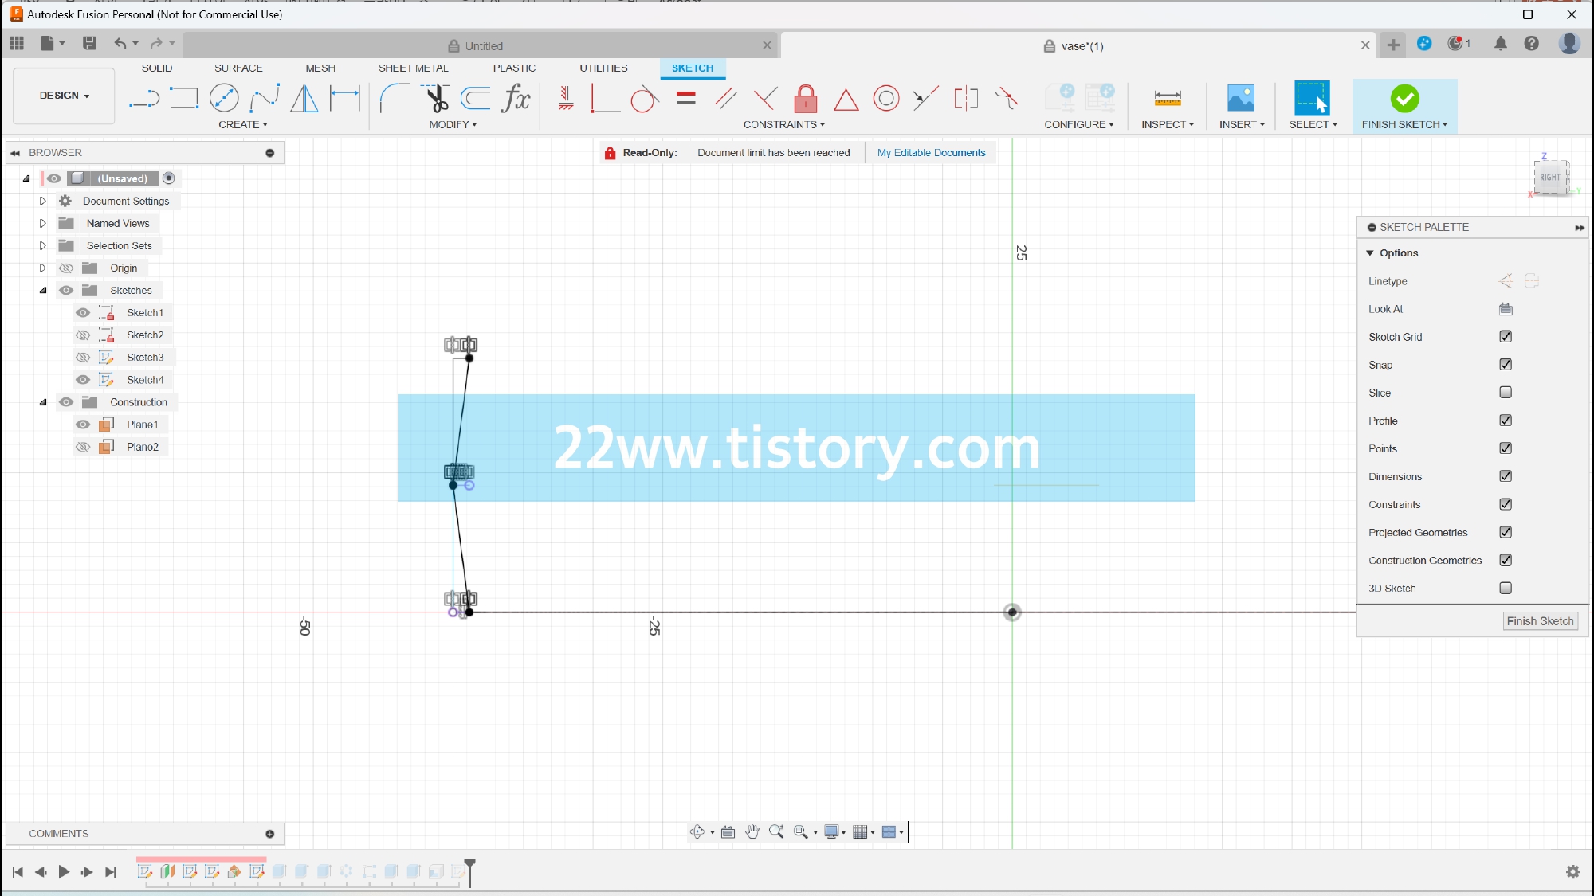Viewport: 1594px width, 896px height.
Task: Open the Insert image tool
Action: [1241, 99]
